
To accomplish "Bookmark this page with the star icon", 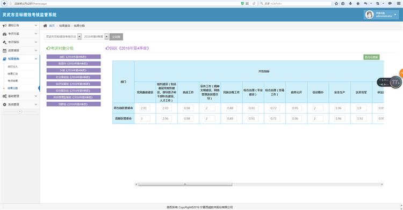I will coord(336,4).
